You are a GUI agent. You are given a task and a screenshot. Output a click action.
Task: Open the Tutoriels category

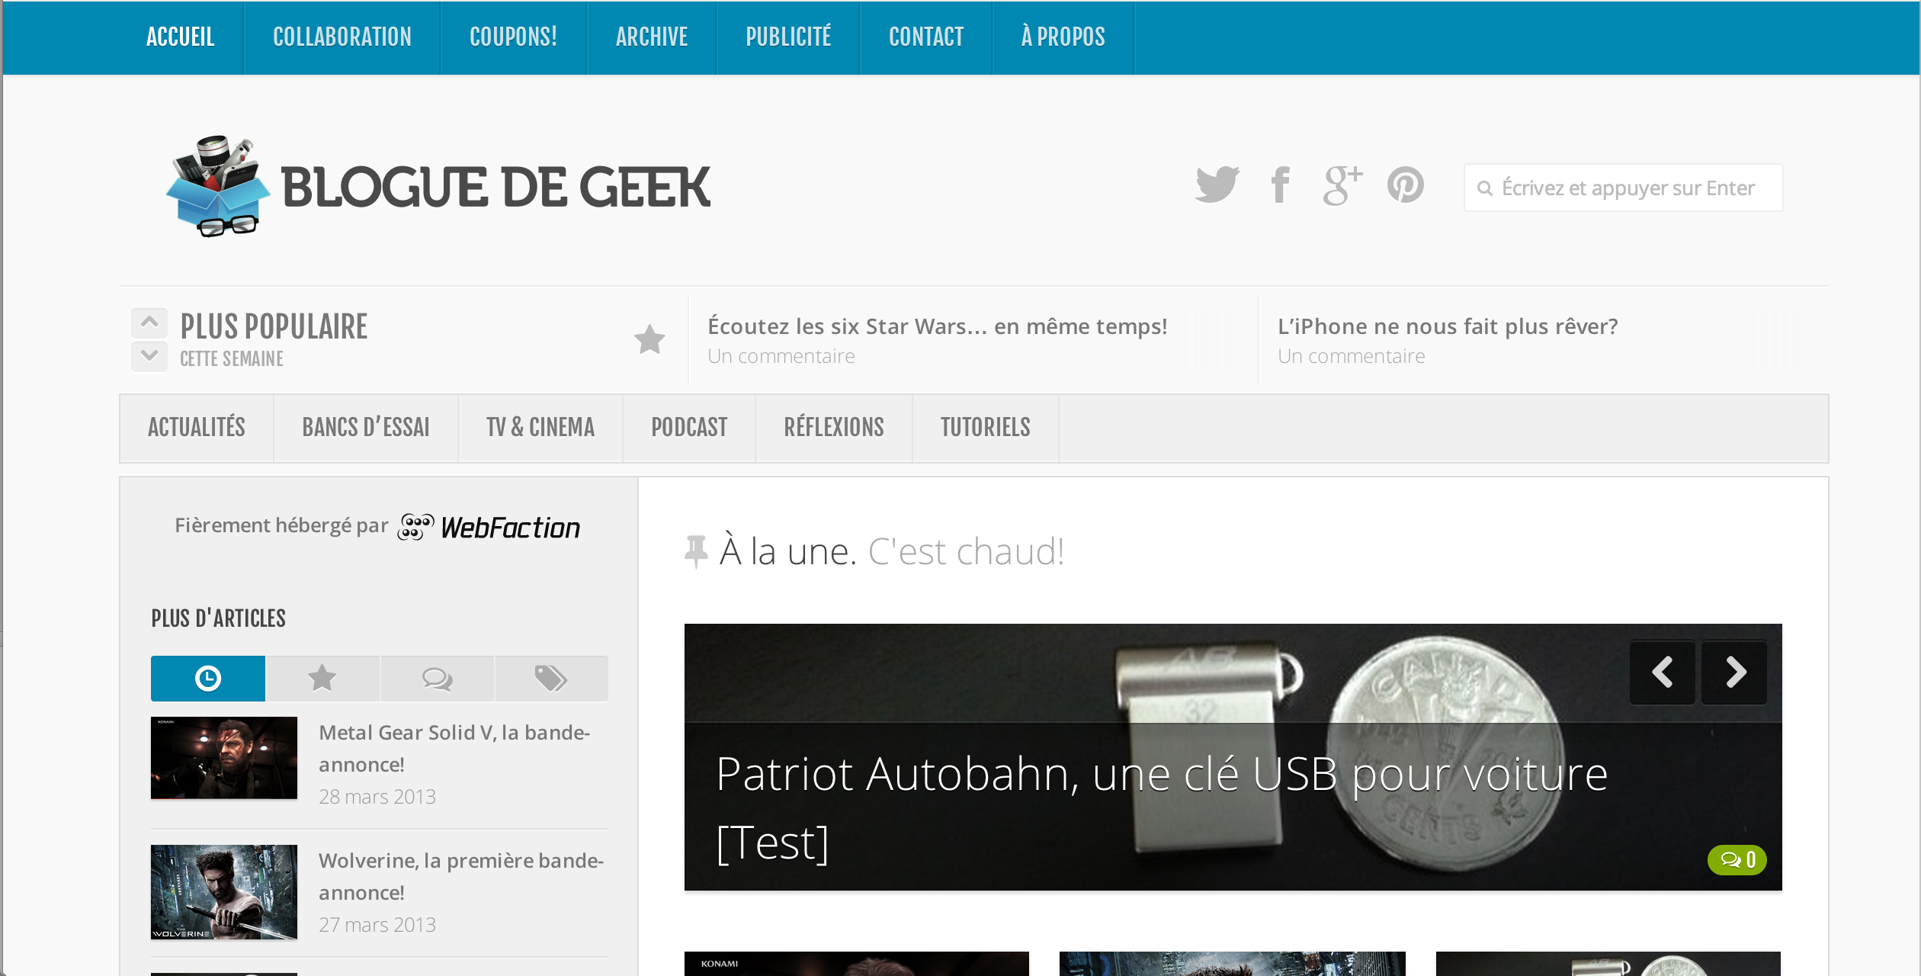[986, 428]
